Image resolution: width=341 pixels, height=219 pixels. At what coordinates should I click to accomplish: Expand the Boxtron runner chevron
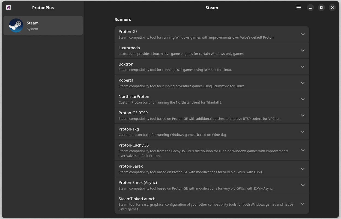point(303,67)
